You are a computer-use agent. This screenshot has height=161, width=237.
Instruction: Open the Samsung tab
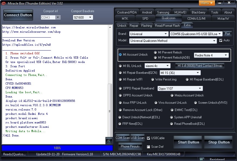(x=163, y=12)
